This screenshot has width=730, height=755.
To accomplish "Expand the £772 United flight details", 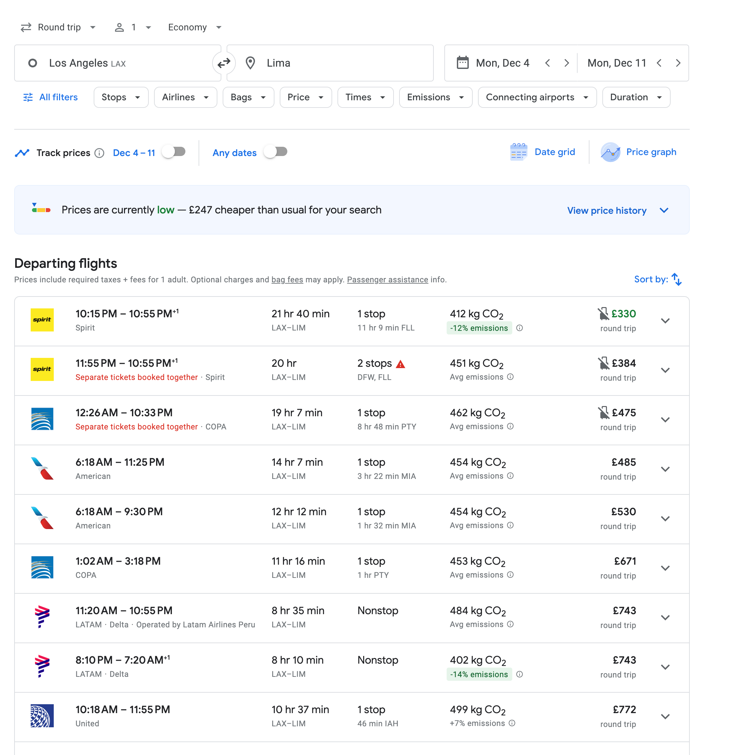I will pos(665,716).
